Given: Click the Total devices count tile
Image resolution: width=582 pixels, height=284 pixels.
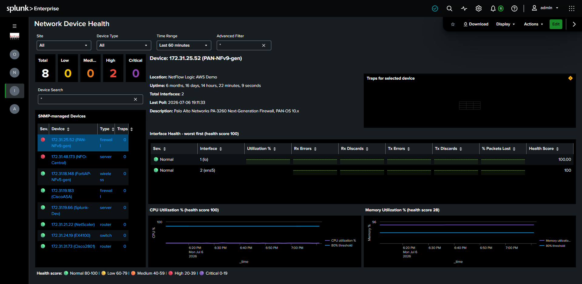Looking at the screenshot, I should click(45, 68).
